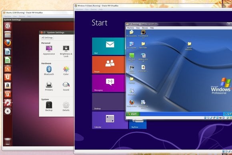The width and height of the screenshot is (232, 155).
Task: Open Brightness & Lock settings
Action: coord(66,52)
